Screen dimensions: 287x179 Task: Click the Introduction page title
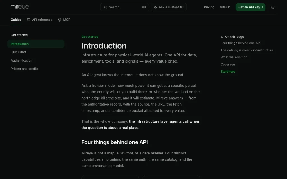tap(104, 46)
